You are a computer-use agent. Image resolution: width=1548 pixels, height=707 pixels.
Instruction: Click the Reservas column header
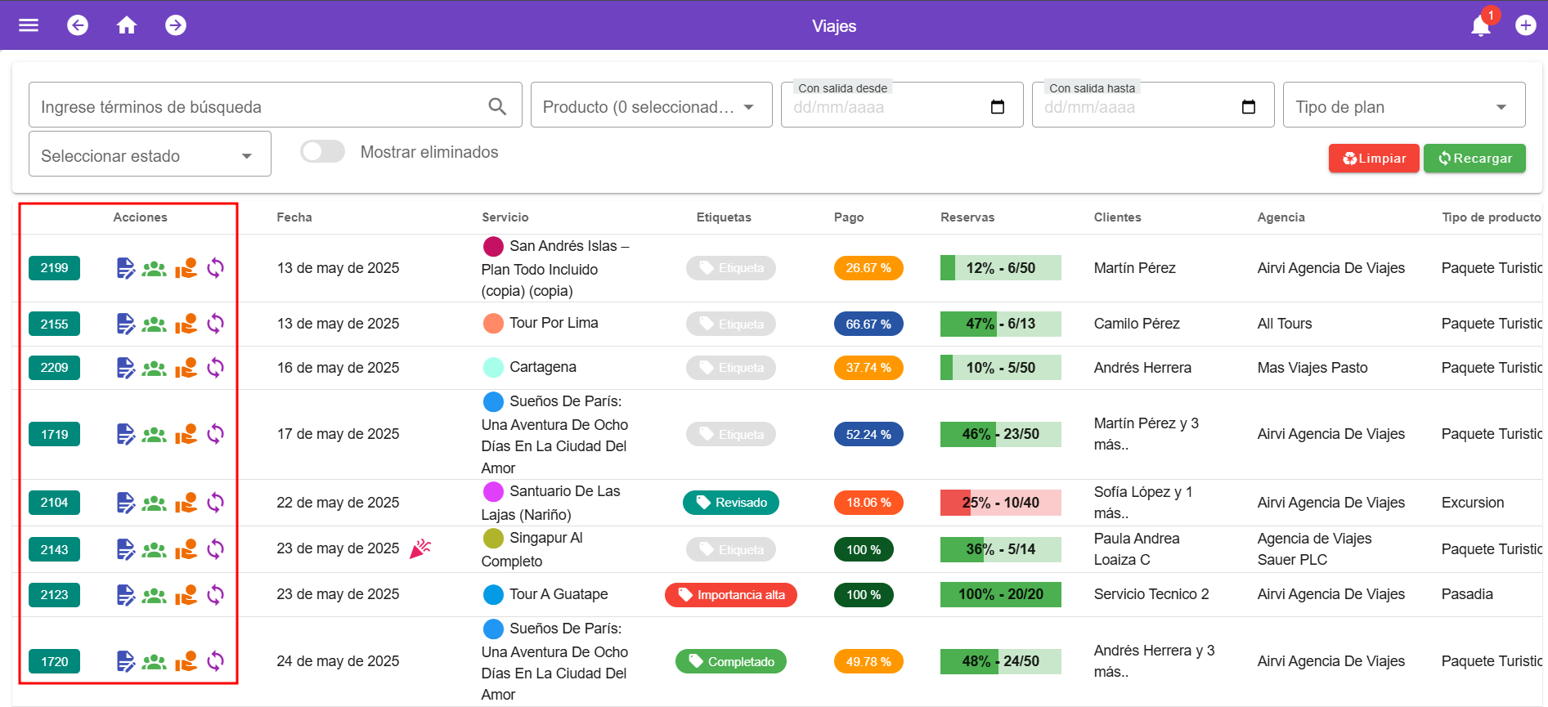tap(967, 217)
